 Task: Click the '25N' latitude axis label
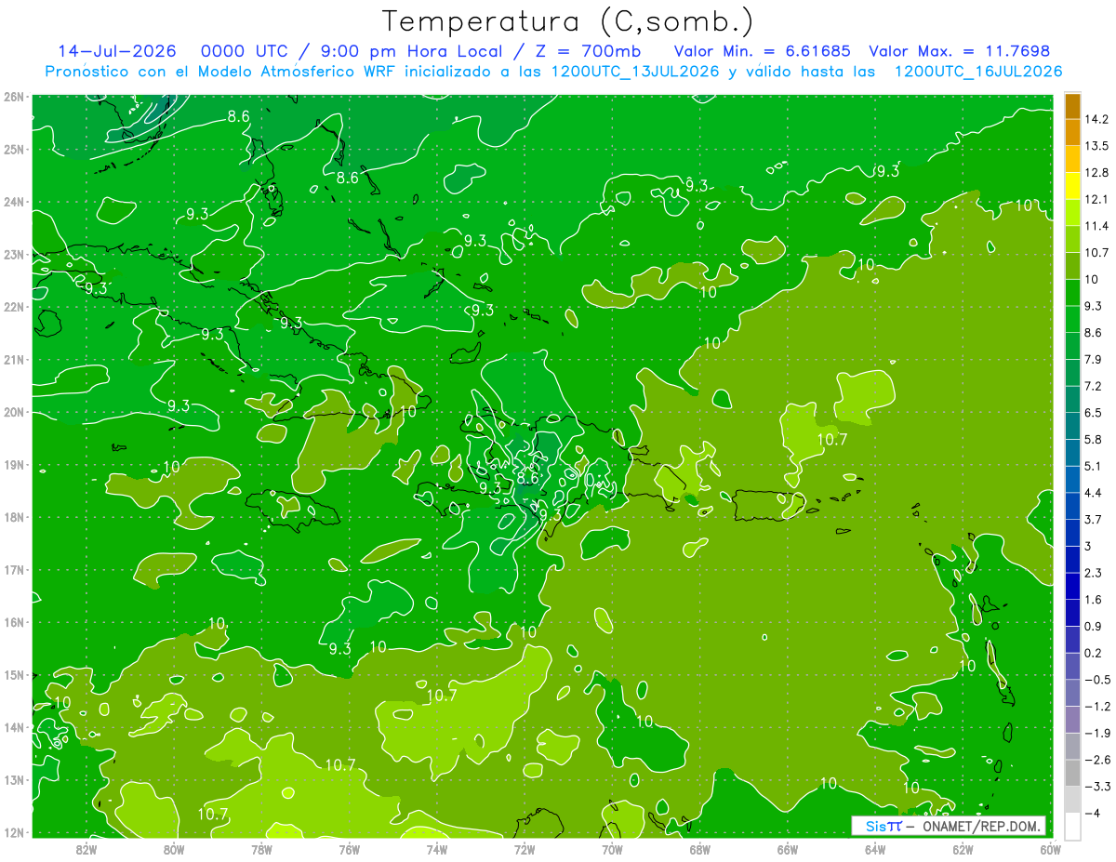tap(13, 149)
